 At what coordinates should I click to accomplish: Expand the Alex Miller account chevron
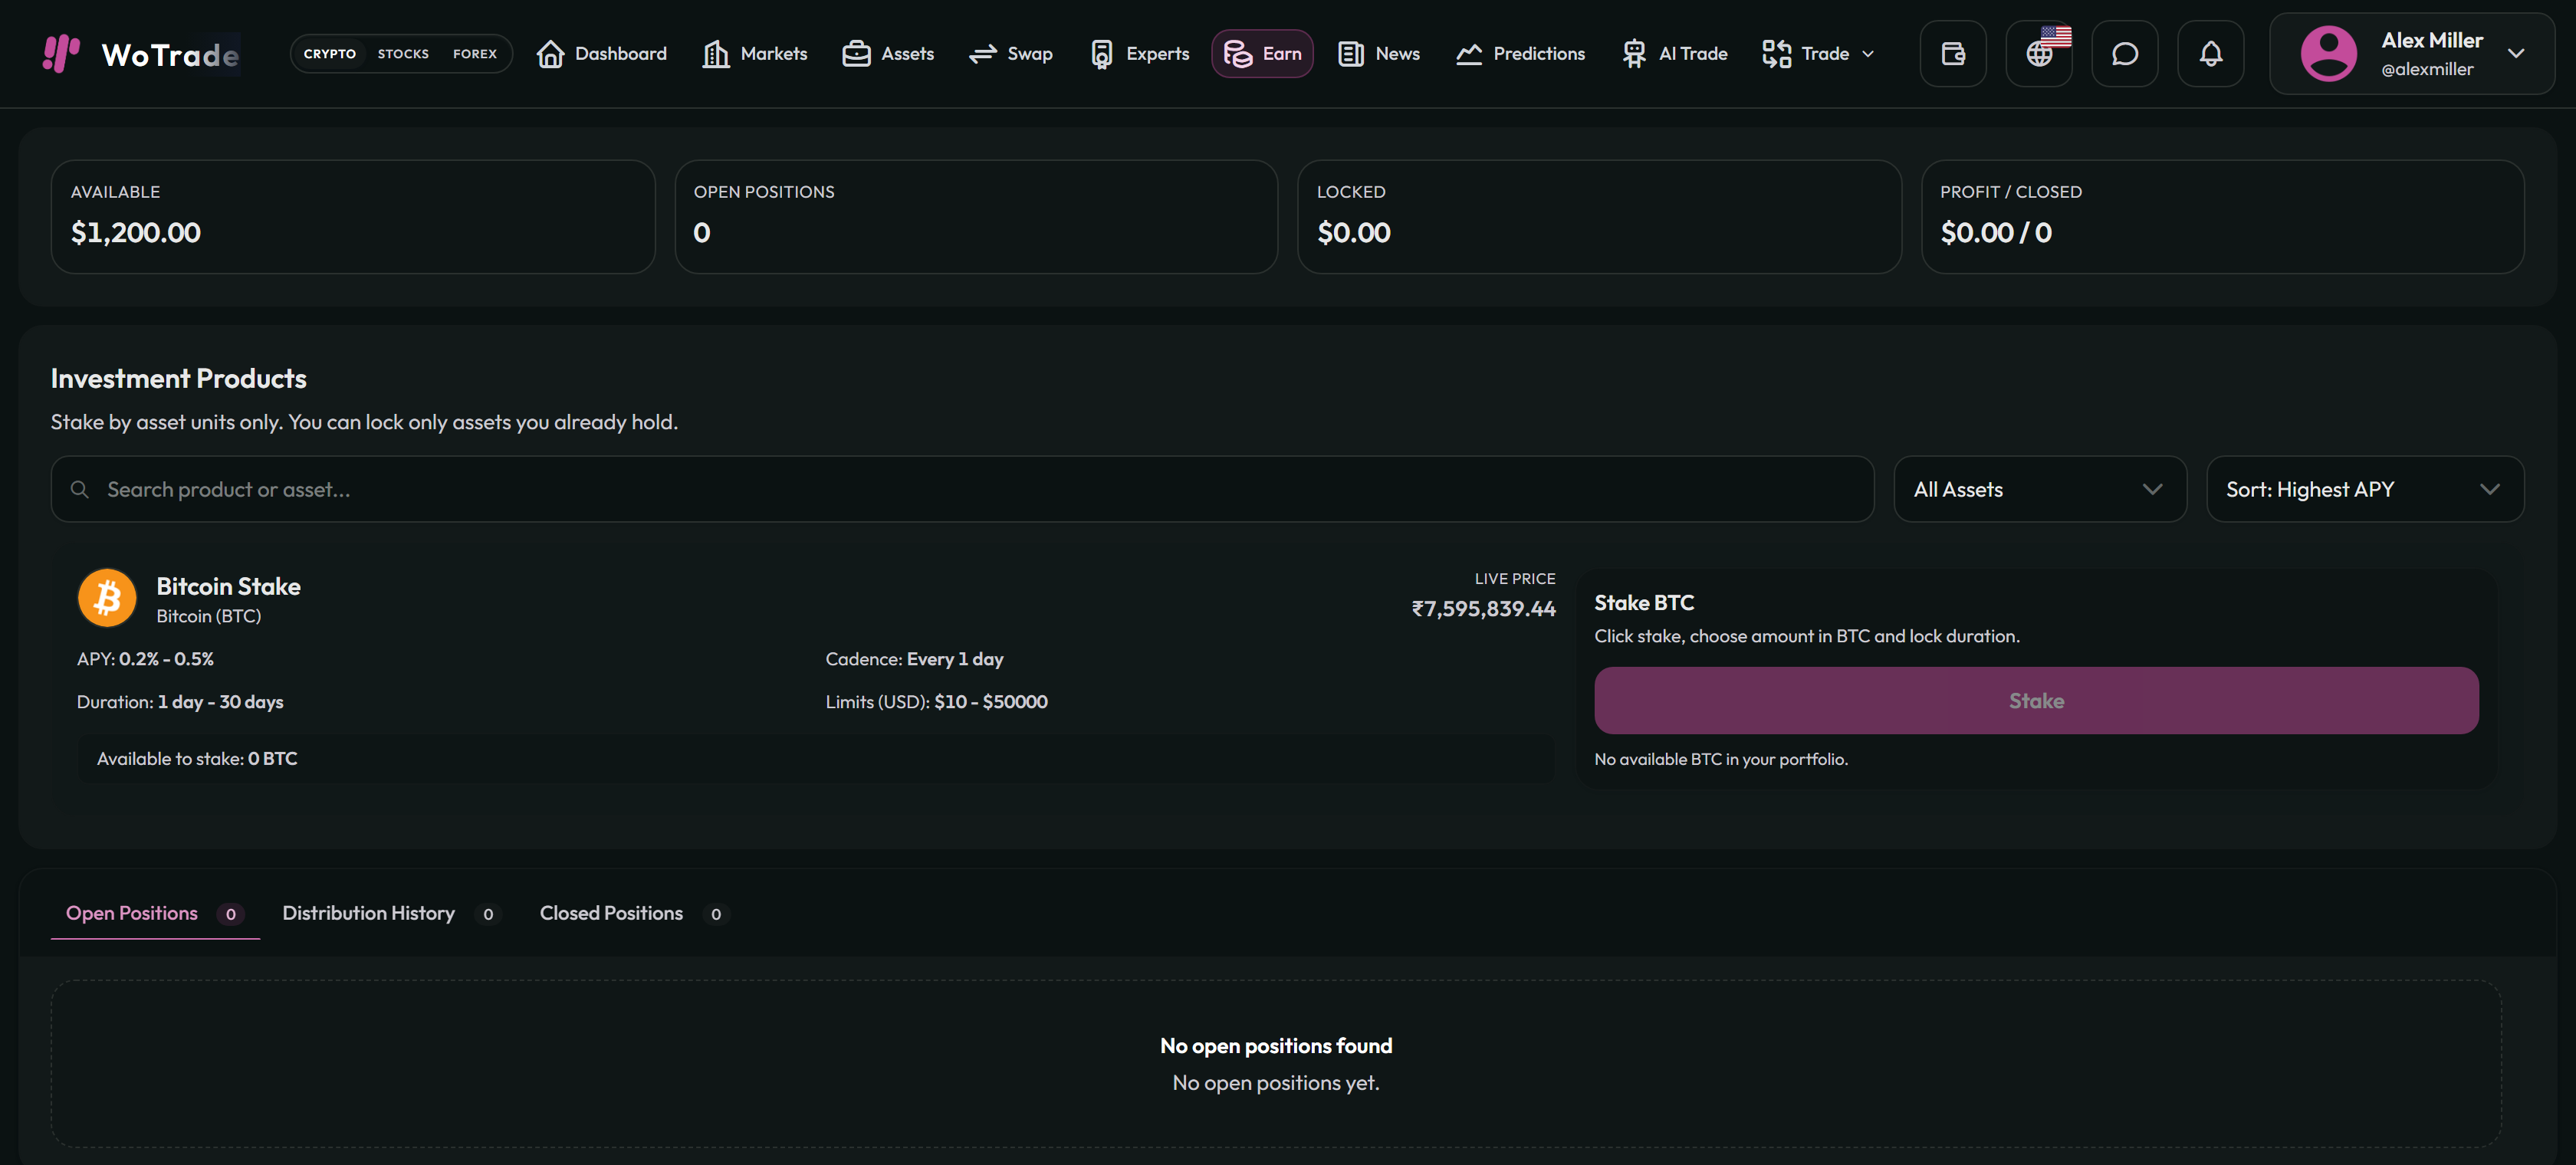pos(2516,54)
